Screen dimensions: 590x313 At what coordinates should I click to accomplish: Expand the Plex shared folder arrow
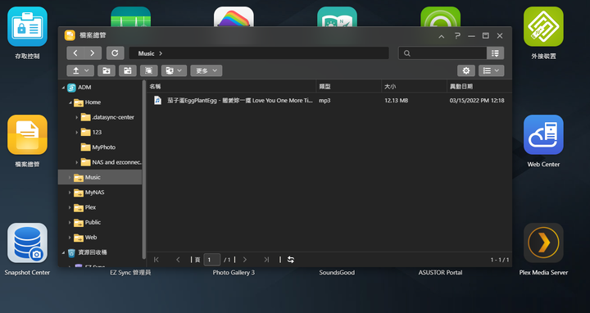70,207
